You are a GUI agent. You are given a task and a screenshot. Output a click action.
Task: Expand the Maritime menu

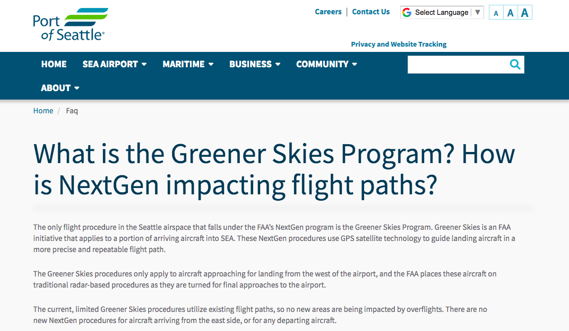pyautogui.click(x=188, y=64)
